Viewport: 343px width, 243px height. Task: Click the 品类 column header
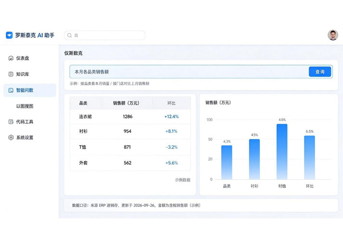[x=83, y=103]
